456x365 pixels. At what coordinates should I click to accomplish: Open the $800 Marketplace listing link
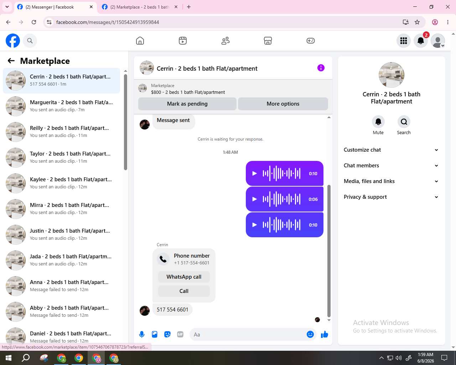[x=188, y=92]
